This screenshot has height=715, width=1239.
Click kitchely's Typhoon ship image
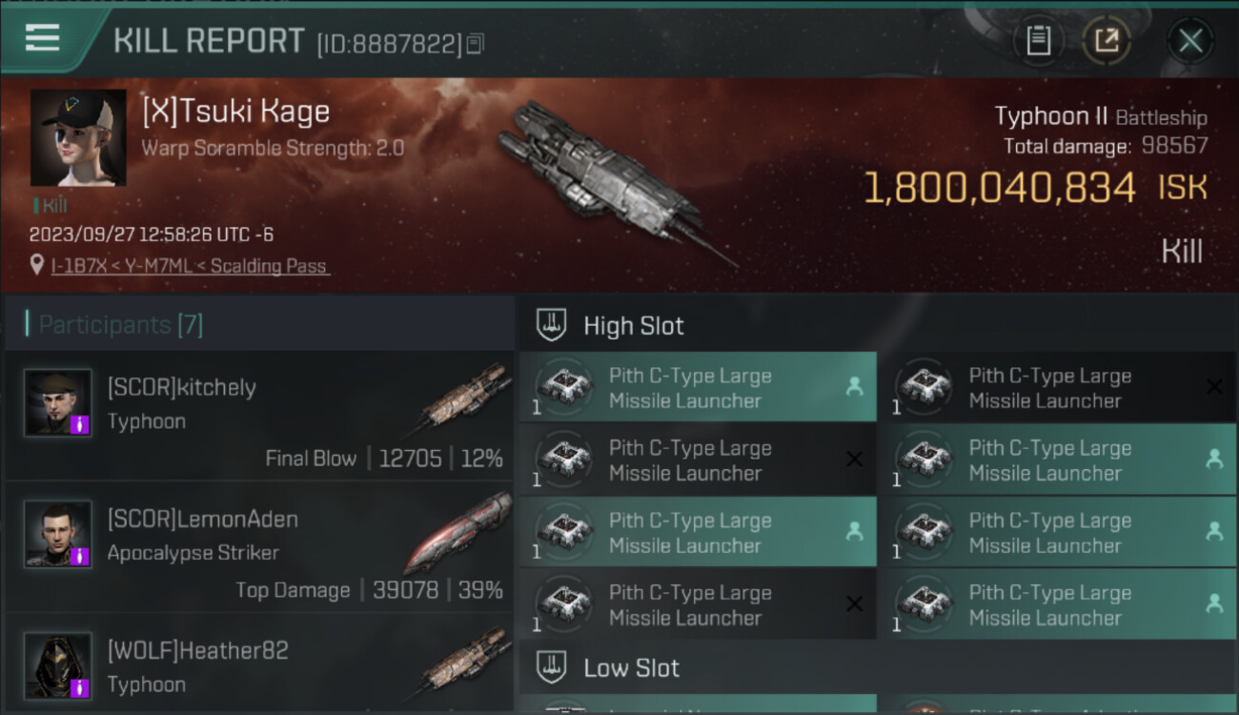pyautogui.click(x=464, y=397)
